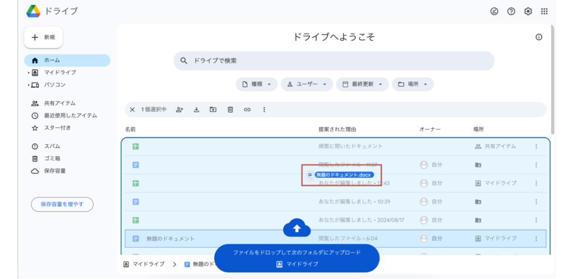574x279 pixels.
Task: Click the share (add person) icon in selection toolbar
Action: (x=179, y=110)
